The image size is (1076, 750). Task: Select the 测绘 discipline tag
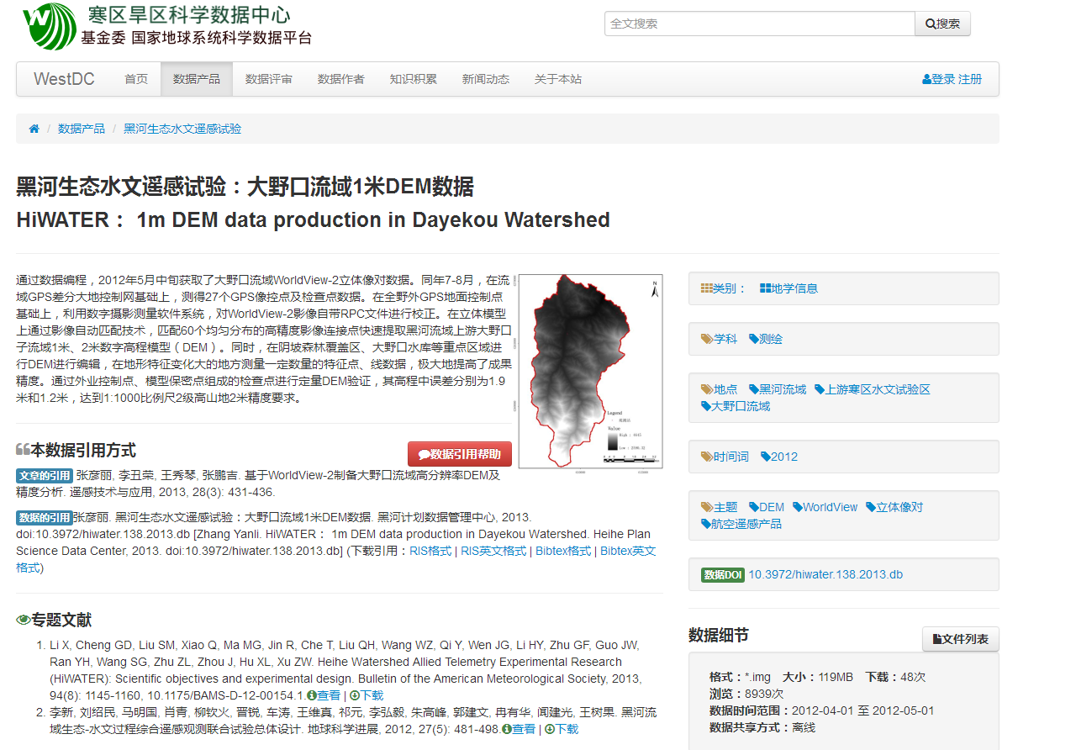click(x=766, y=339)
